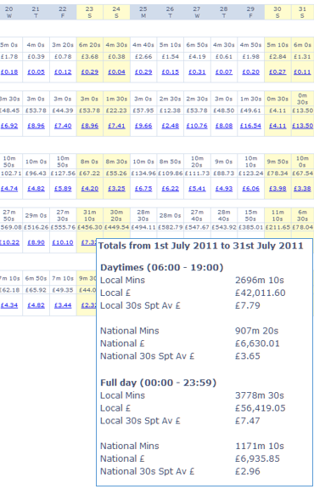This screenshot has height=489, width=314.
Task: Select the 2696m 10s value
Action: coord(260,280)
